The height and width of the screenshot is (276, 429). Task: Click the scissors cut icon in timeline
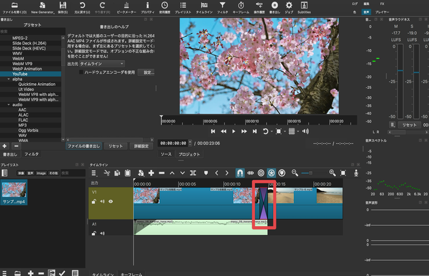pyautogui.click(x=107, y=173)
